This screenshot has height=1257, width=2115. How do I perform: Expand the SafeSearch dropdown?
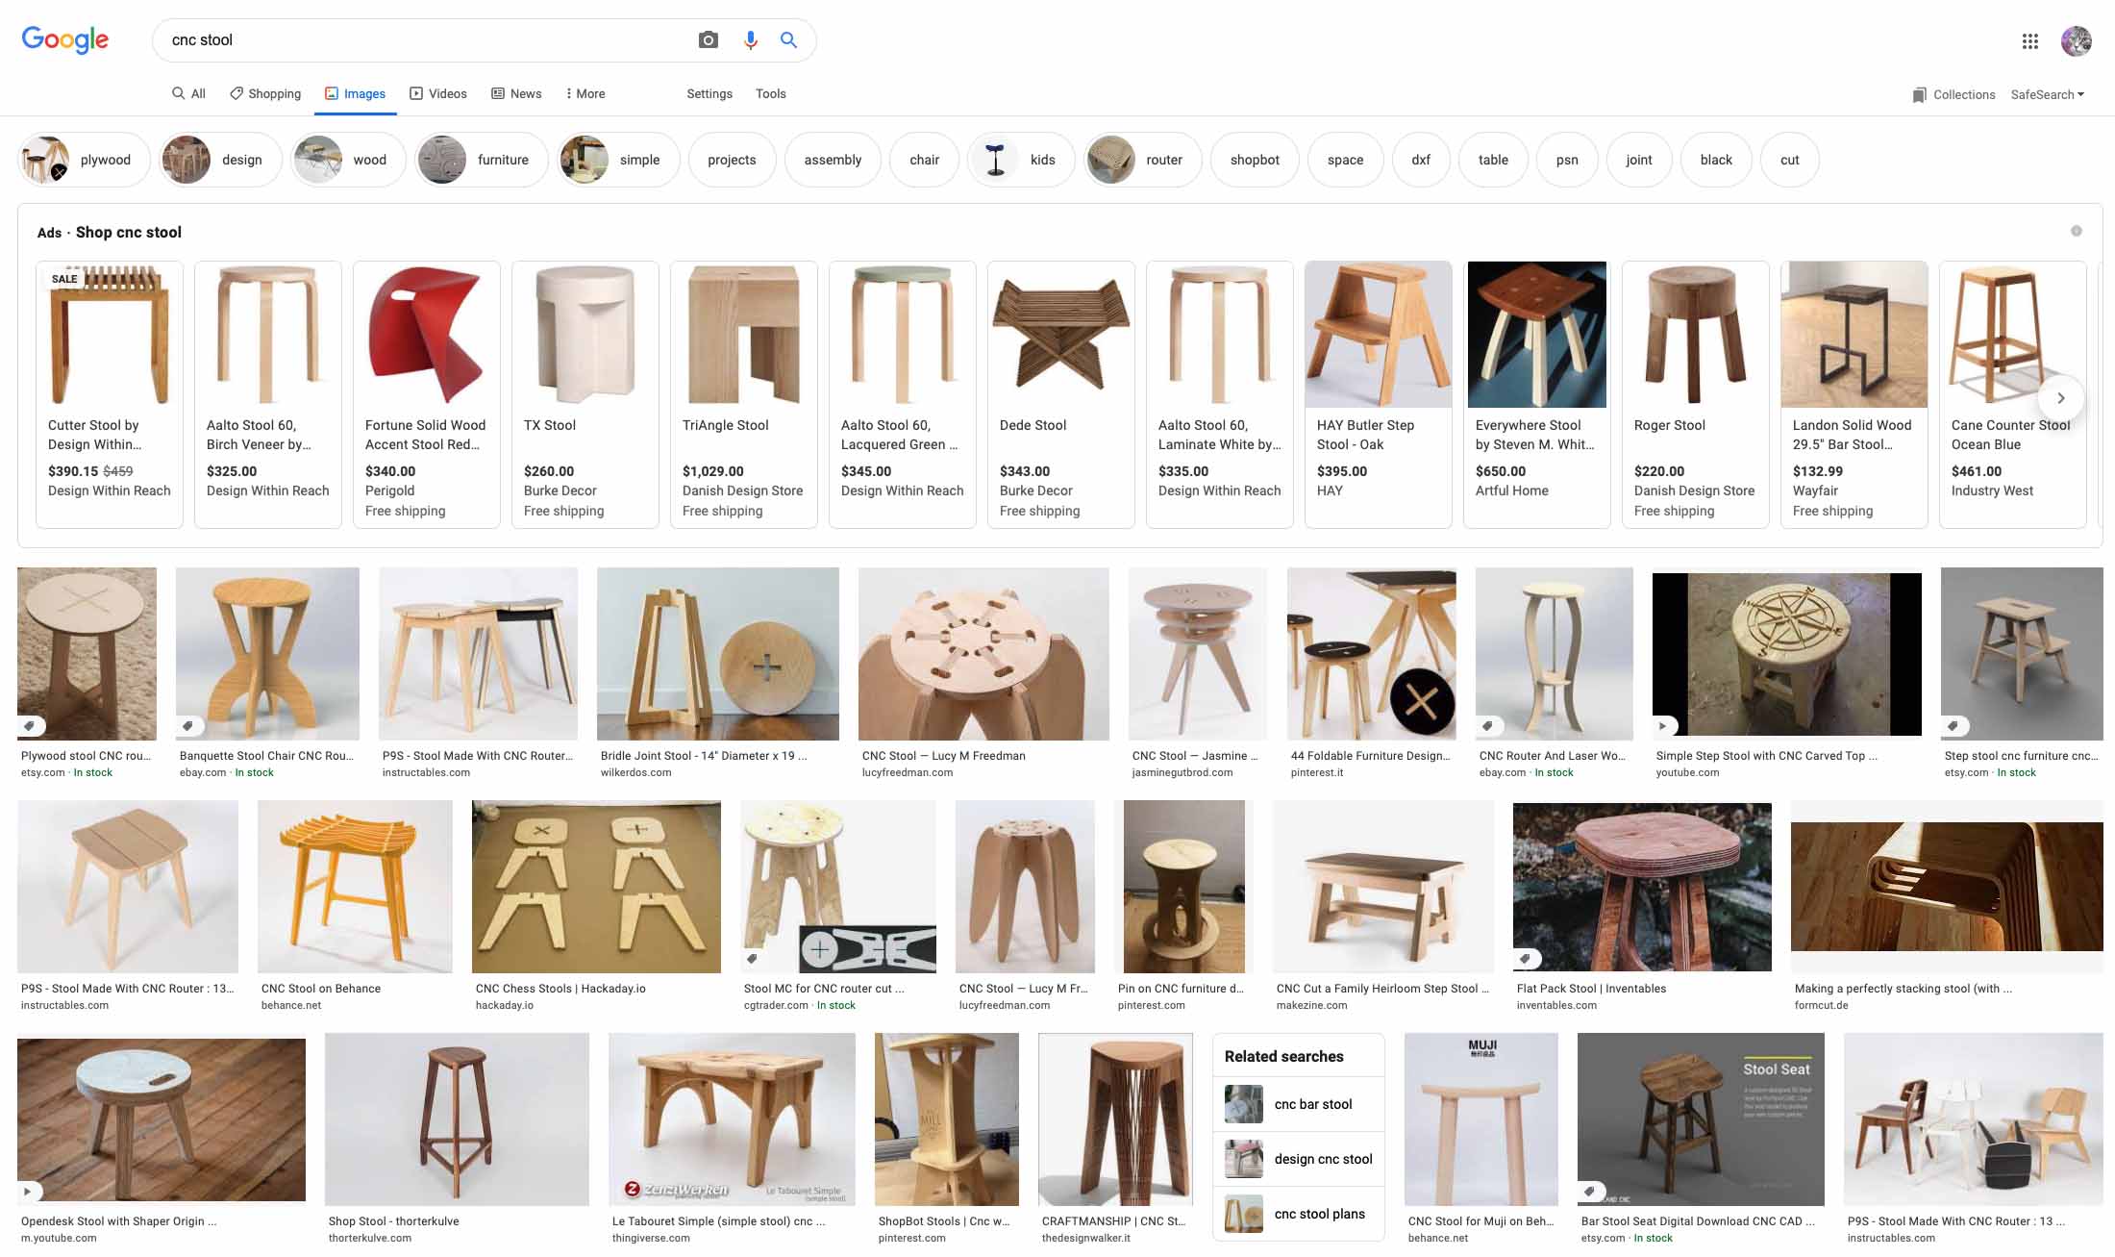2047,94
